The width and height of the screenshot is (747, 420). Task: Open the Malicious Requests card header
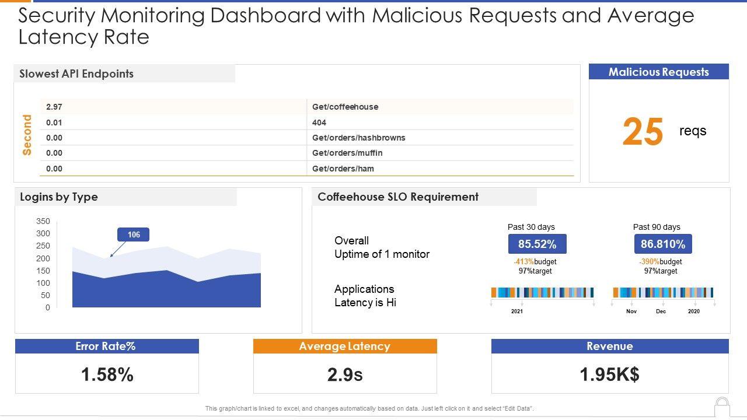659,72
